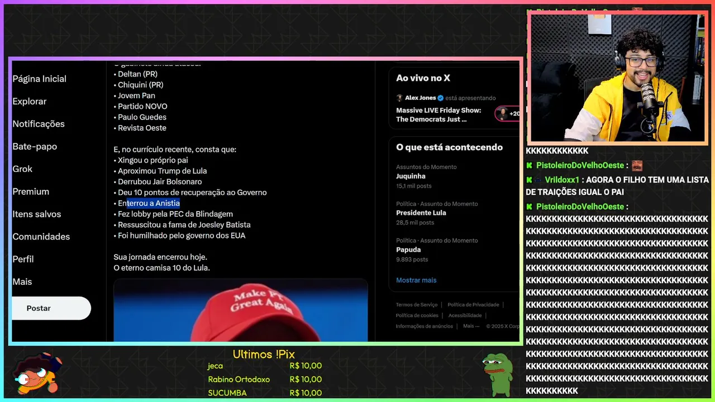Click the text O eterno camisa 10 do Lula
The height and width of the screenshot is (402, 715).
(161, 268)
